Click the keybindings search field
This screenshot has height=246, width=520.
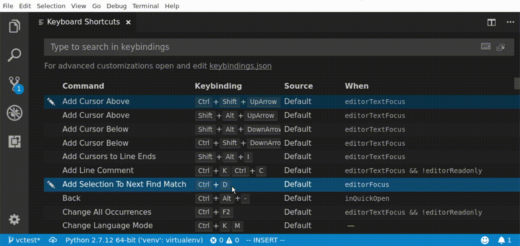pyautogui.click(x=229, y=47)
